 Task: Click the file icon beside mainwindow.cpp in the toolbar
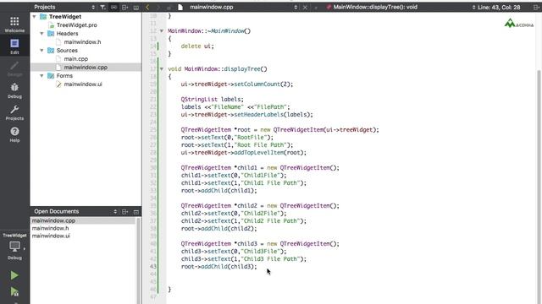pos(180,8)
